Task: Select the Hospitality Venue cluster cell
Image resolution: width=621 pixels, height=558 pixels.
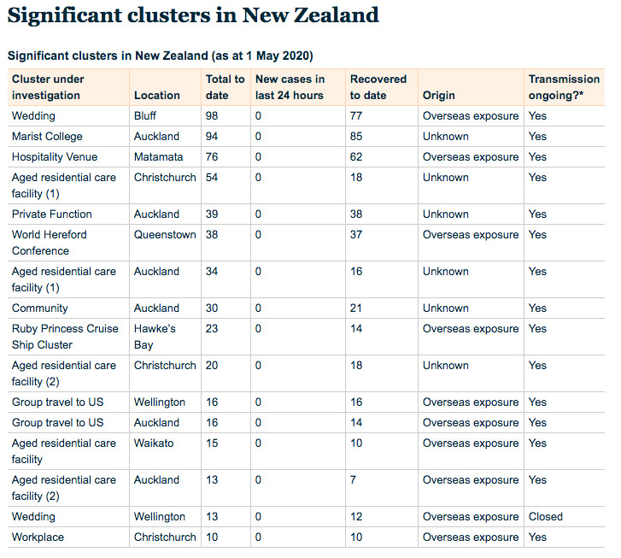Action: (55, 157)
